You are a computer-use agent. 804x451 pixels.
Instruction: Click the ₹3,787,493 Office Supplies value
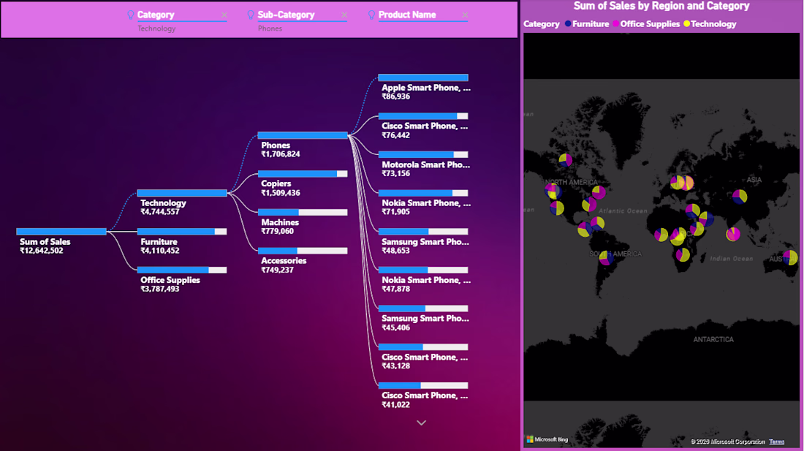pos(160,289)
